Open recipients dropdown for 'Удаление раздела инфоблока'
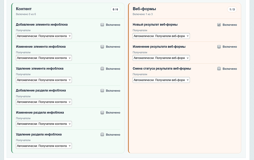The width and height of the screenshot is (254, 160). [x=44, y=146]
